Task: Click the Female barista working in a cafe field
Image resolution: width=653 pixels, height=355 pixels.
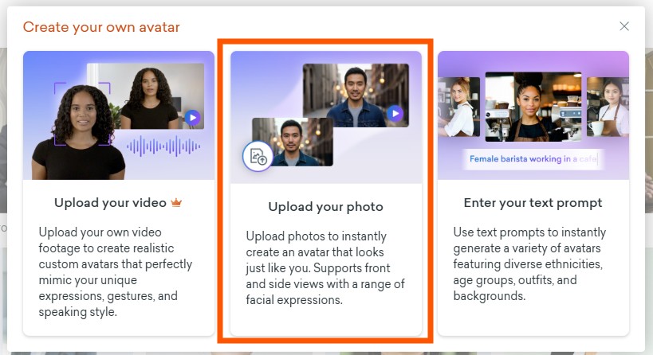Action: coord(533,159)
